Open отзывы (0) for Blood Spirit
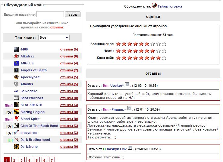 pyautogui.click(x=69, y=119)
